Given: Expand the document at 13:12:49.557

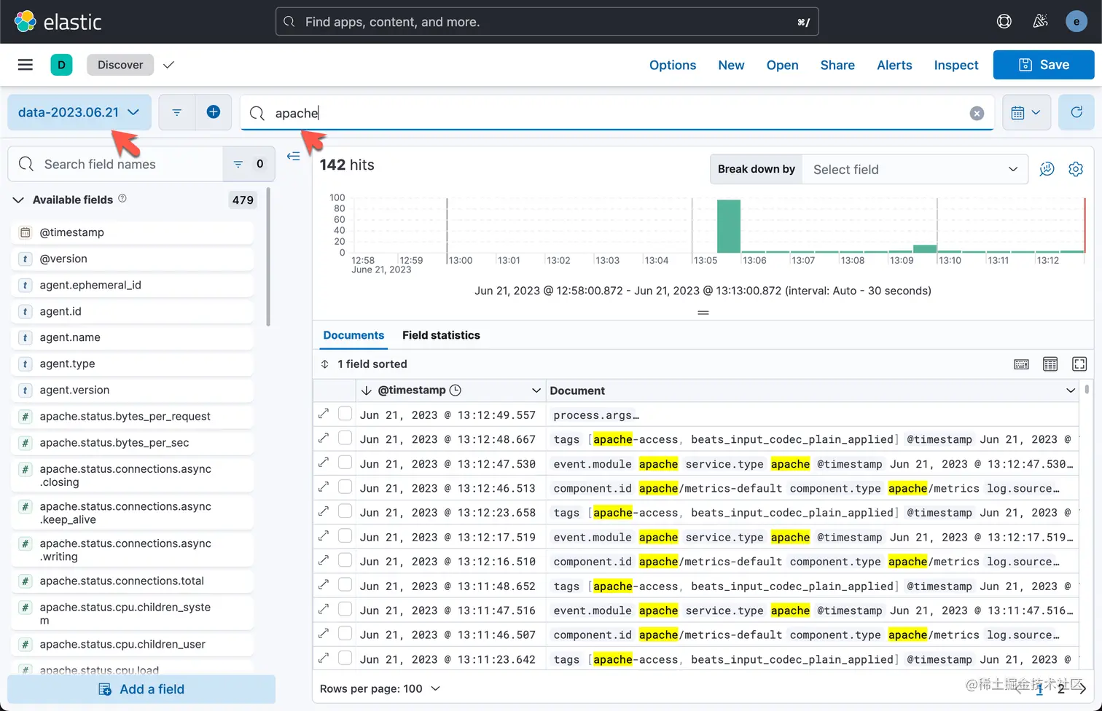Looking at the screenshot, I should pyautogui.click(x=324, y=414).
